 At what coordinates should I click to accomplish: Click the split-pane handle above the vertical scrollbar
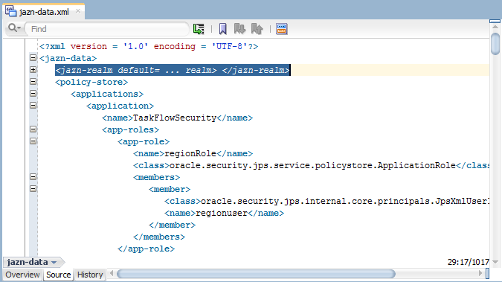tap(495, 21)
